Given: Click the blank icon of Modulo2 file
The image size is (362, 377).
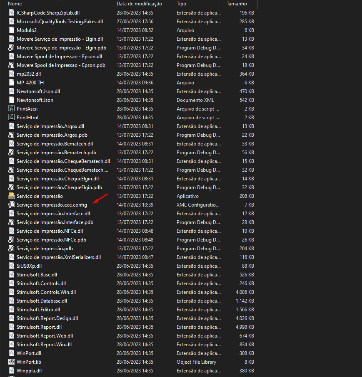Looking at the screenshot, I should tap(11, 30).
